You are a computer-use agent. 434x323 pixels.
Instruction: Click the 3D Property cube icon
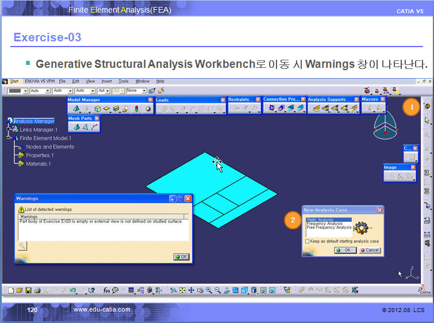[x=97, y=109]
